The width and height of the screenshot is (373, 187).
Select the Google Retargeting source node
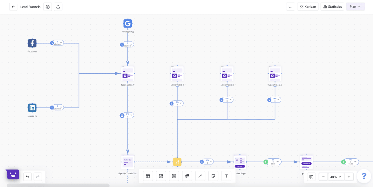tap(127, 23)
